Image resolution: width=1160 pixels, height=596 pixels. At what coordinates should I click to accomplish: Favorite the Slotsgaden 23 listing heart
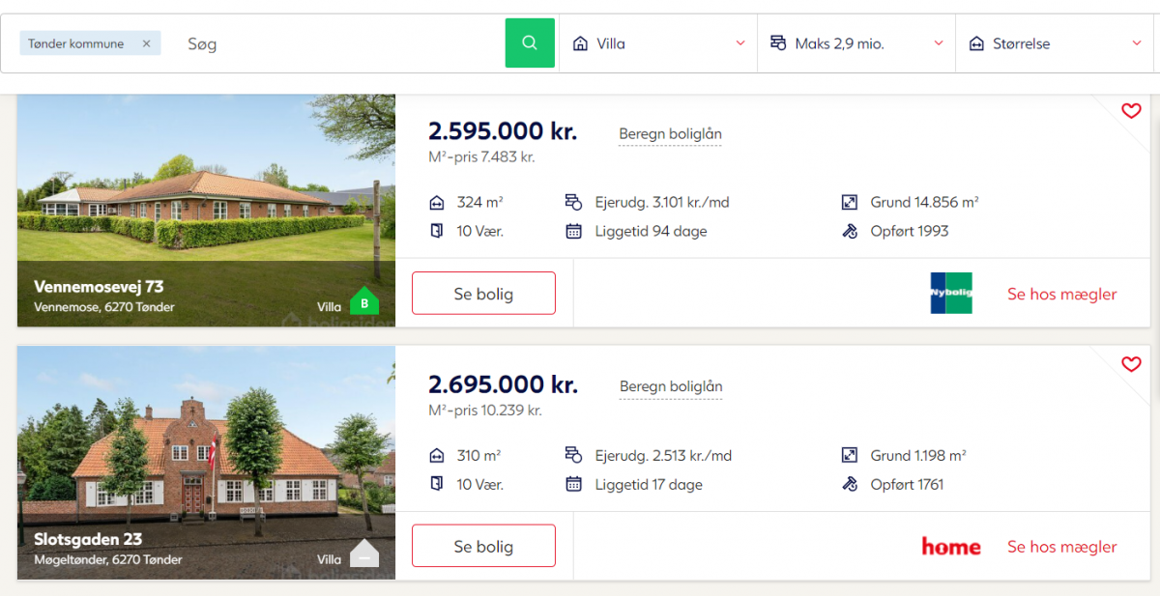pos(1131,364)
